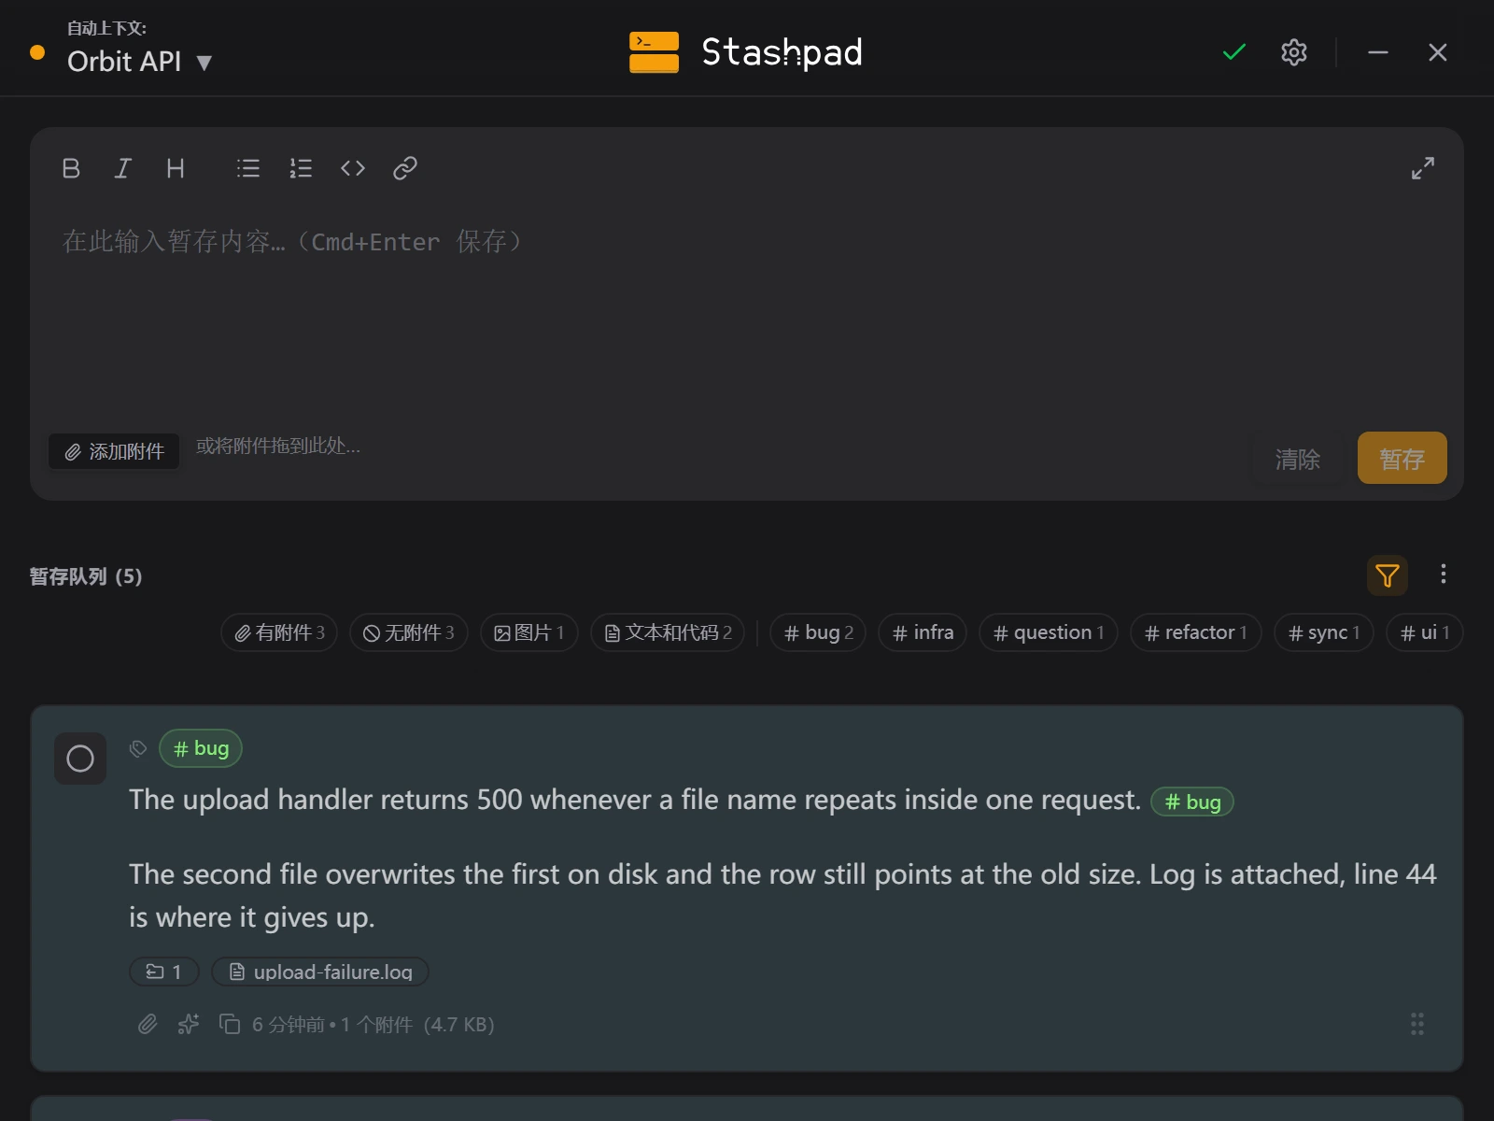The height and width of the screenshot is (1121, 1494).
Task: Open upload-failure.log attachment
Action: (320, 972)
